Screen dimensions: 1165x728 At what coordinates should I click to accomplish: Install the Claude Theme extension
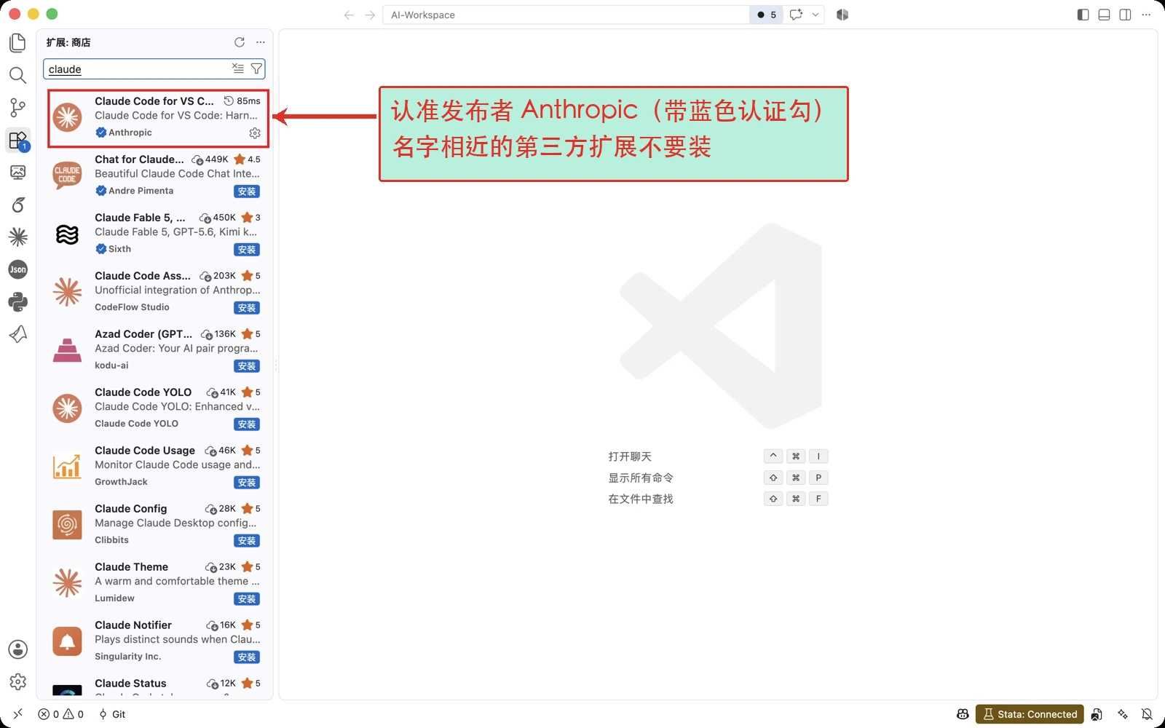pos(247,599)
